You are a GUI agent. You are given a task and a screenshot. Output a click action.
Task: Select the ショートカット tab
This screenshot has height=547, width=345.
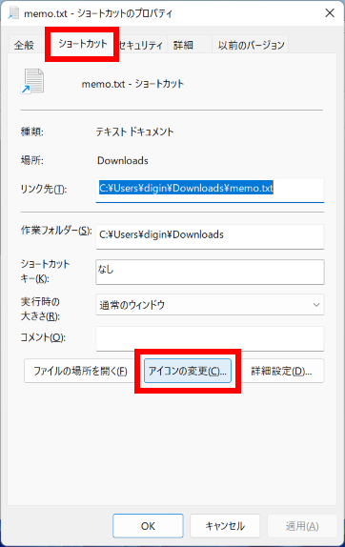[82, 44]
